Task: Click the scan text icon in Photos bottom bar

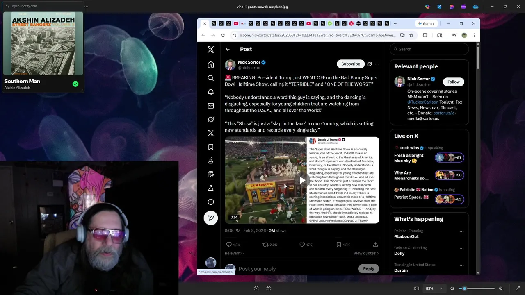Action: click(269, 288)
